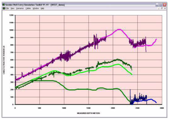Close the Sondex Well Entry Simulation Toolkit
The image size is (169, 119).
click(x=165, y=5)
